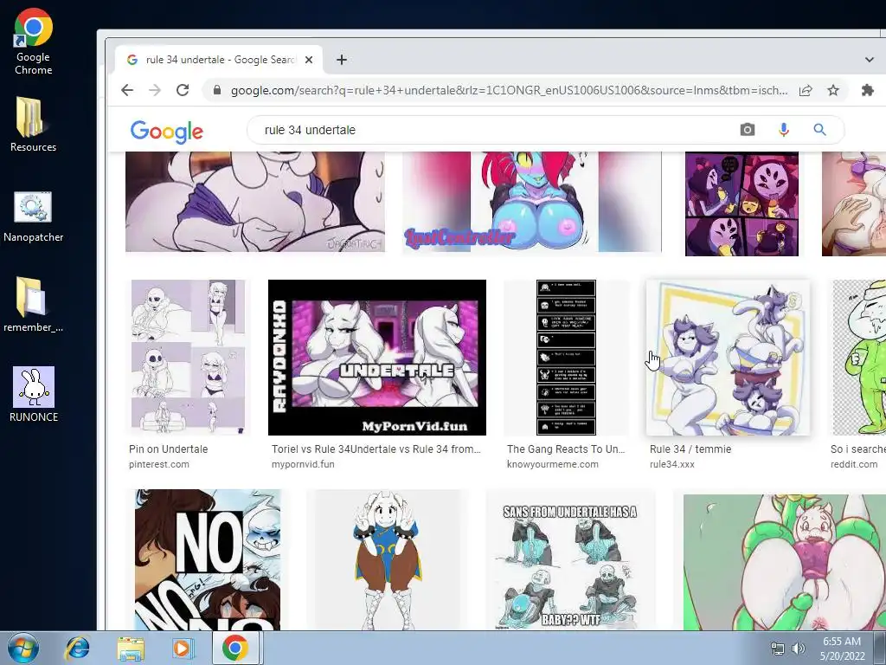Open the "NO" comic thumbnail

pos(208,560)
